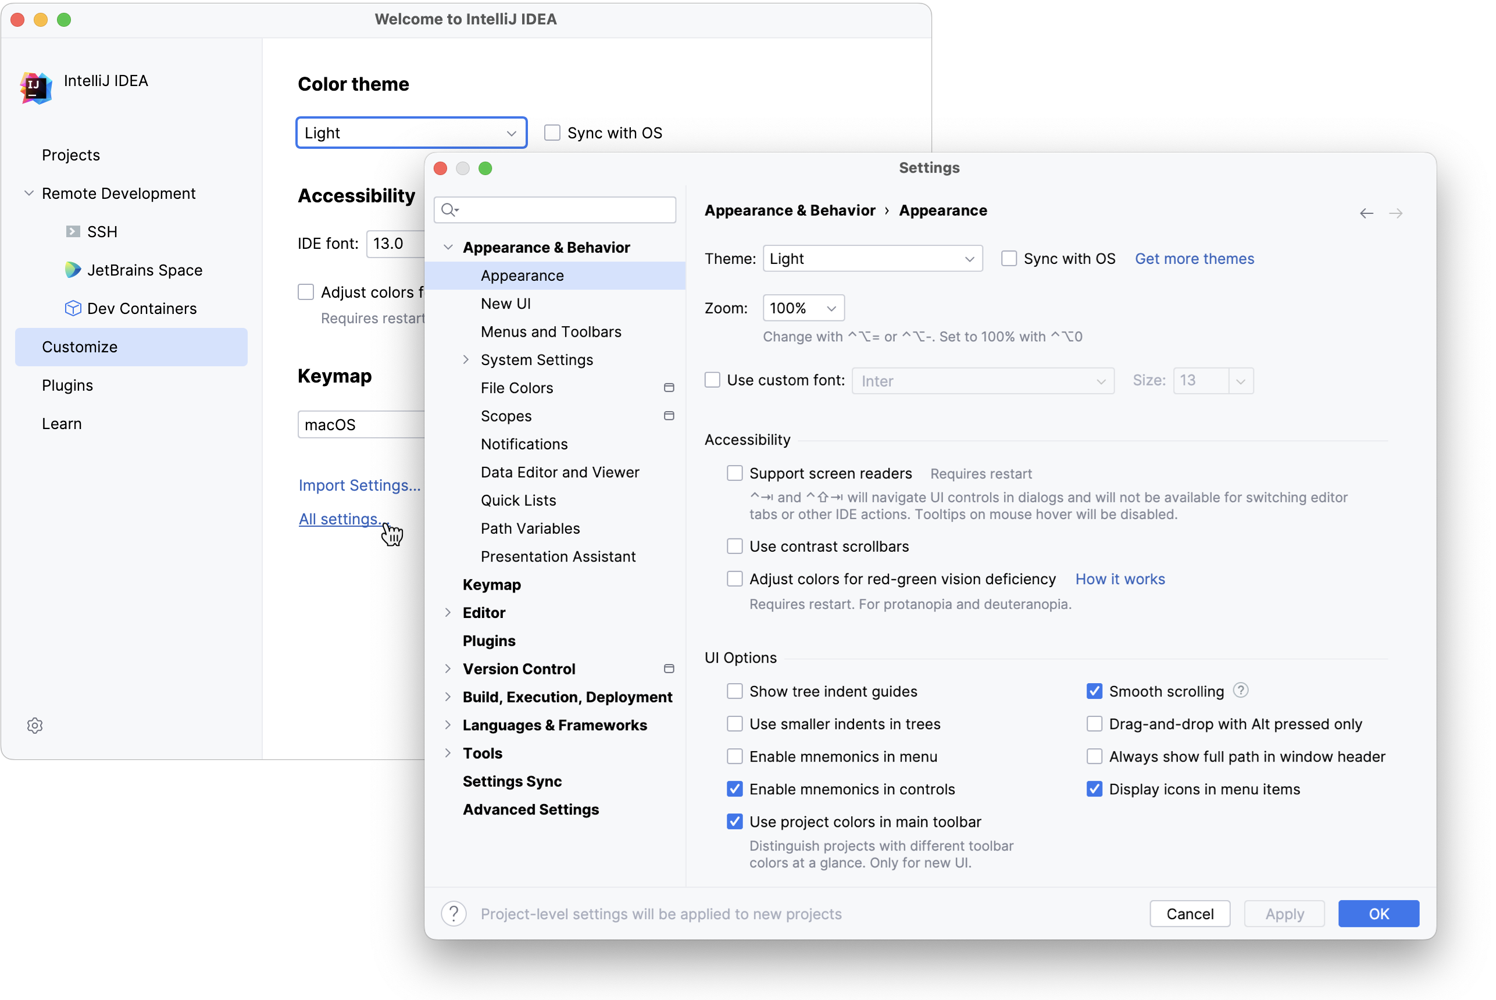Viewport: 1496px width, 1000px height.
Task: Select Customize in Welcome sidebar
Action: tap(131, 347)
